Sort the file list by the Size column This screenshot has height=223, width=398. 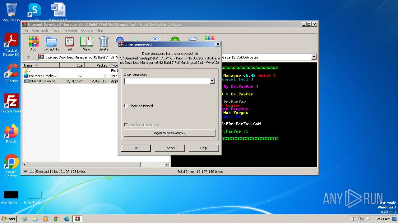coord(72,65)
